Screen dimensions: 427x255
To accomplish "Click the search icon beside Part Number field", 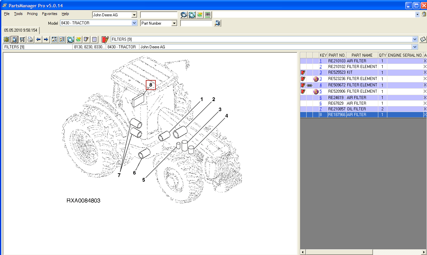I will tap(217, 23).
